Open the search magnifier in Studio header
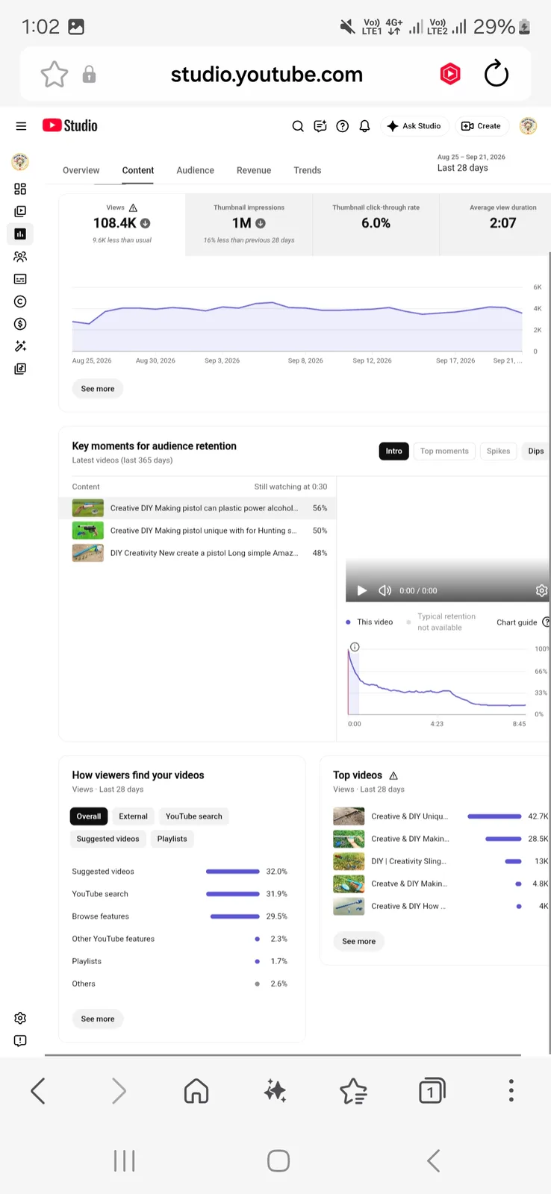This screenshot has width=551, height=1194. [298, 126]
